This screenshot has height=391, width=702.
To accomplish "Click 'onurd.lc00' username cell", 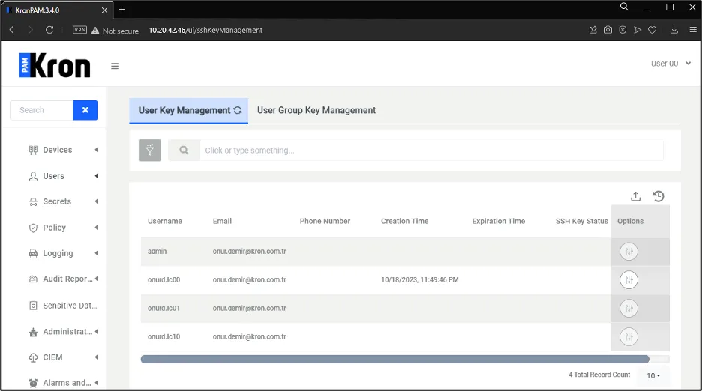I will (x=163, y=280).
